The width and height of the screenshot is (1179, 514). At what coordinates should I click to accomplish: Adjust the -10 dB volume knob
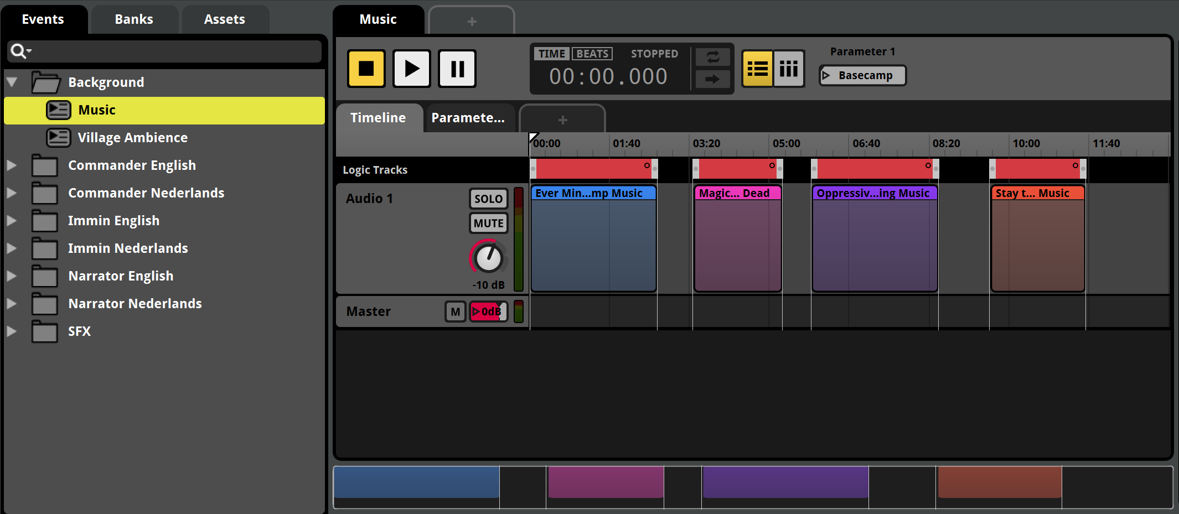coord(488,257)
